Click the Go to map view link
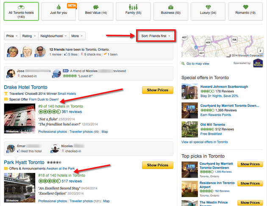Image resolution: width=267 pixels, height=206 pixels. click(198, 64)
